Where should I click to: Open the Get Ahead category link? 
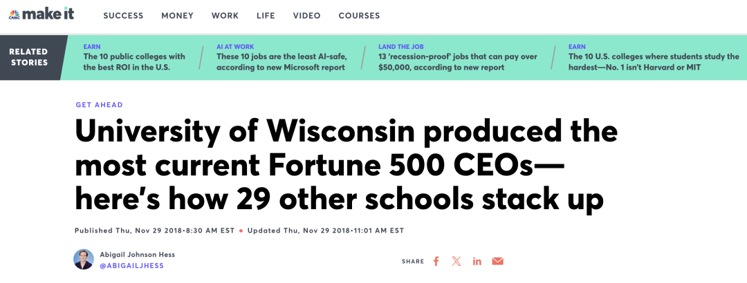pyautogui.click(x=99, y=105)
